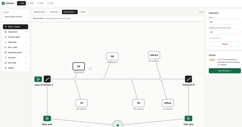
Task: Select the Set scale tool
Action: pyautogui.click(x=15, y=63)
